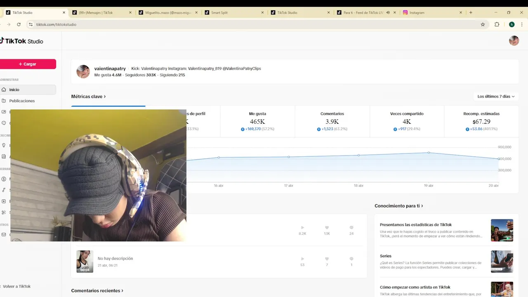Screen dimensions: 528x297
Task: Click the 19 abr chart data point
Action: (x=429, y=153)
